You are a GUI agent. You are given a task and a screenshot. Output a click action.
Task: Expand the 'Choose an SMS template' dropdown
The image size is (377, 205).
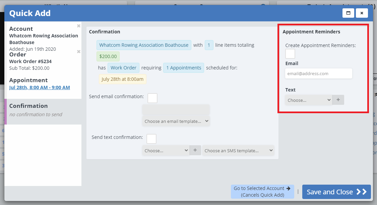tap(238, 151)
